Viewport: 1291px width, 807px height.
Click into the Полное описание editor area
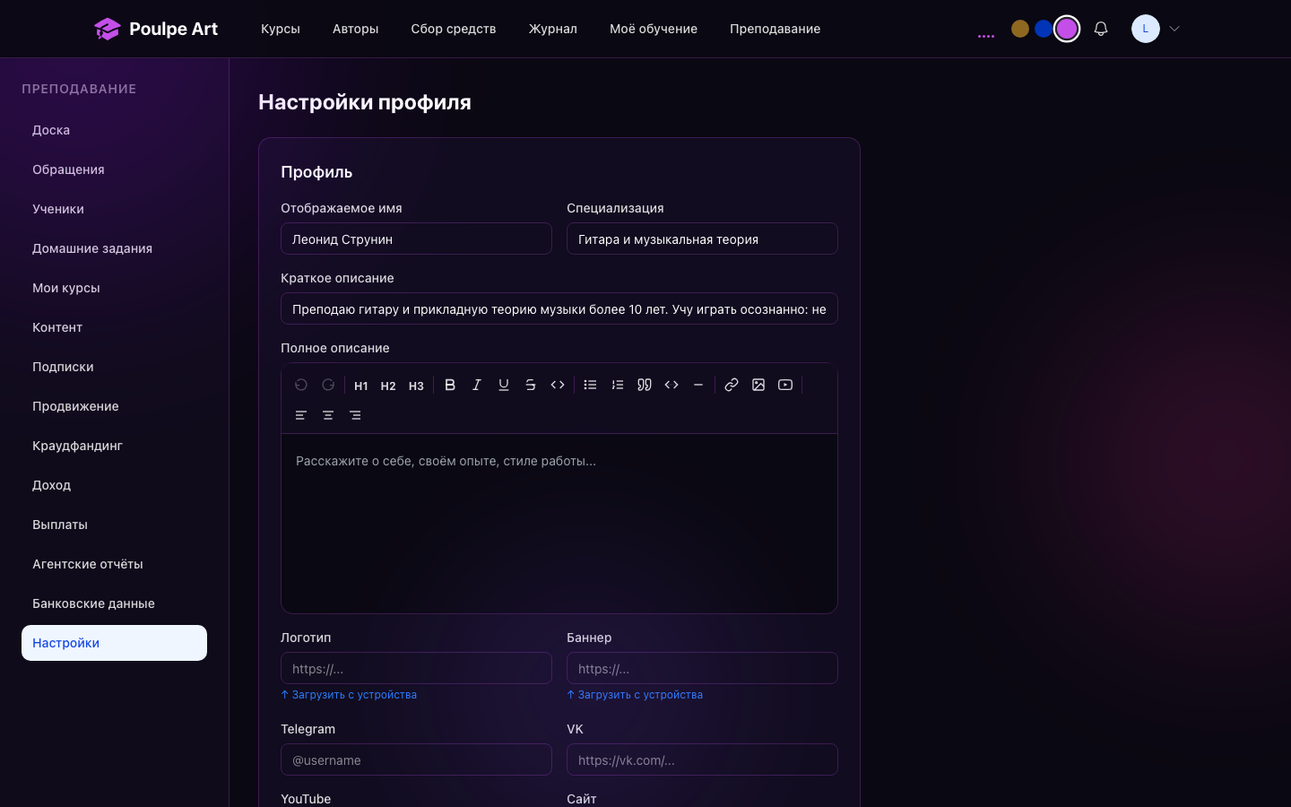559,524
